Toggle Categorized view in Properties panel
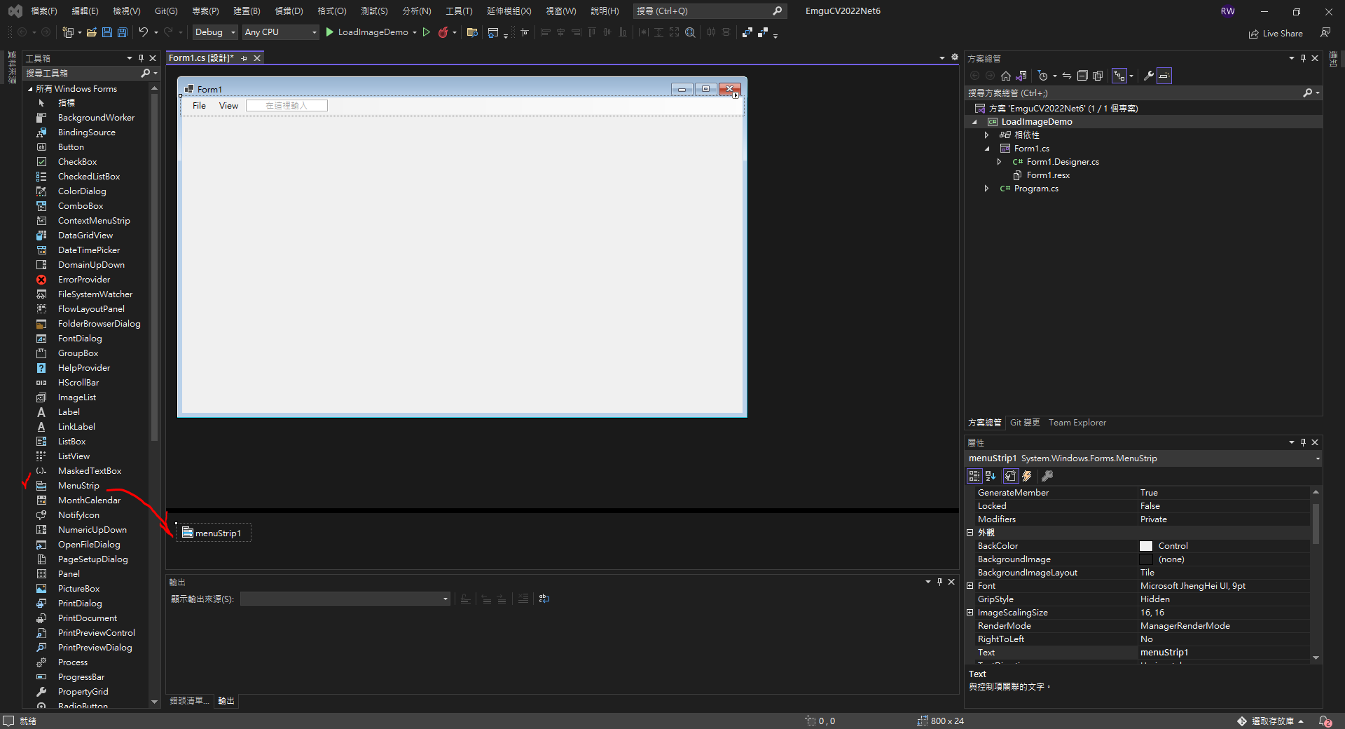This screenshot has width=1345, height=729. tap(974, 476)
